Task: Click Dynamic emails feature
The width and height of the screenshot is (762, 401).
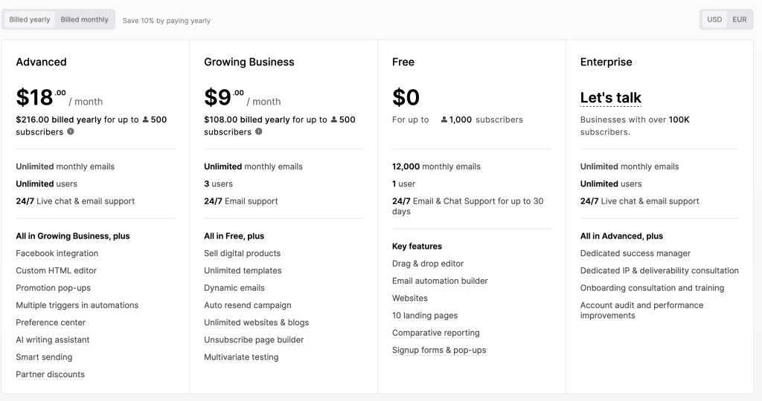Action: (234, 288)
